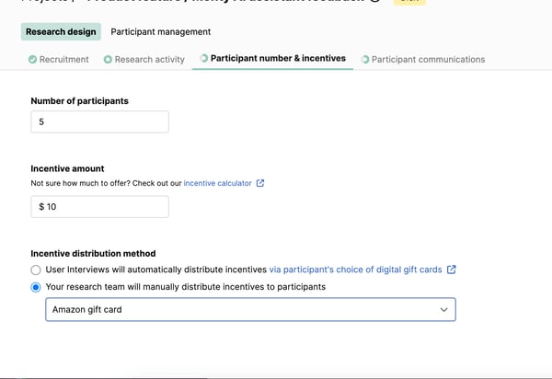This screenshot has width=552, height=379.
Task: Click the chevron arrow in gift card dropdown
Action: pyautogui.click(x=444, y=310)
